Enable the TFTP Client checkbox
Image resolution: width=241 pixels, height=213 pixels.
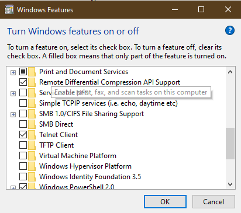(x=23, y=145)
